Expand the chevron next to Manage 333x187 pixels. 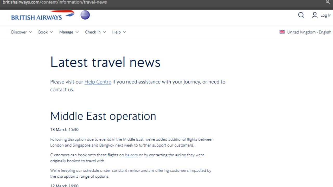pos(77,32)
